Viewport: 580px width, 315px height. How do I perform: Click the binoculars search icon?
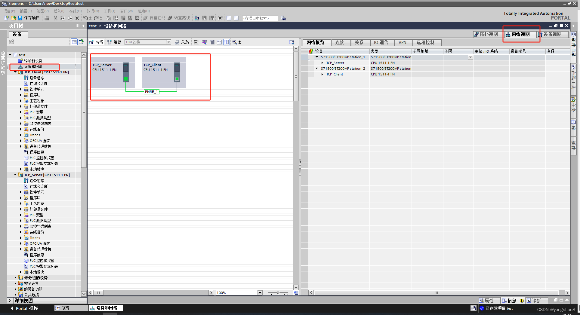pyautogui.click(x=283, y=18)
